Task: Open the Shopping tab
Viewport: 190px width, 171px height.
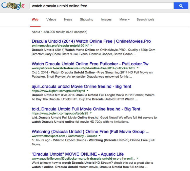Action: (87, 19)
